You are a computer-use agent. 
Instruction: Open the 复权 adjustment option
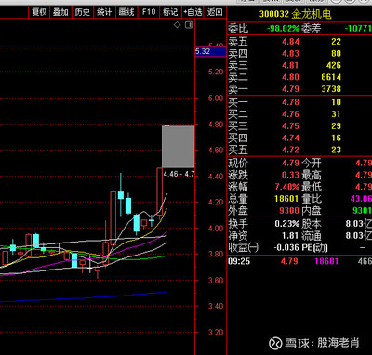[x=39, y=12]
